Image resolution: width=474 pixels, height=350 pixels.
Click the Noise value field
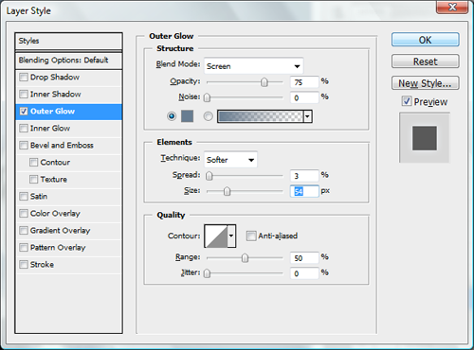coord(304,97)
